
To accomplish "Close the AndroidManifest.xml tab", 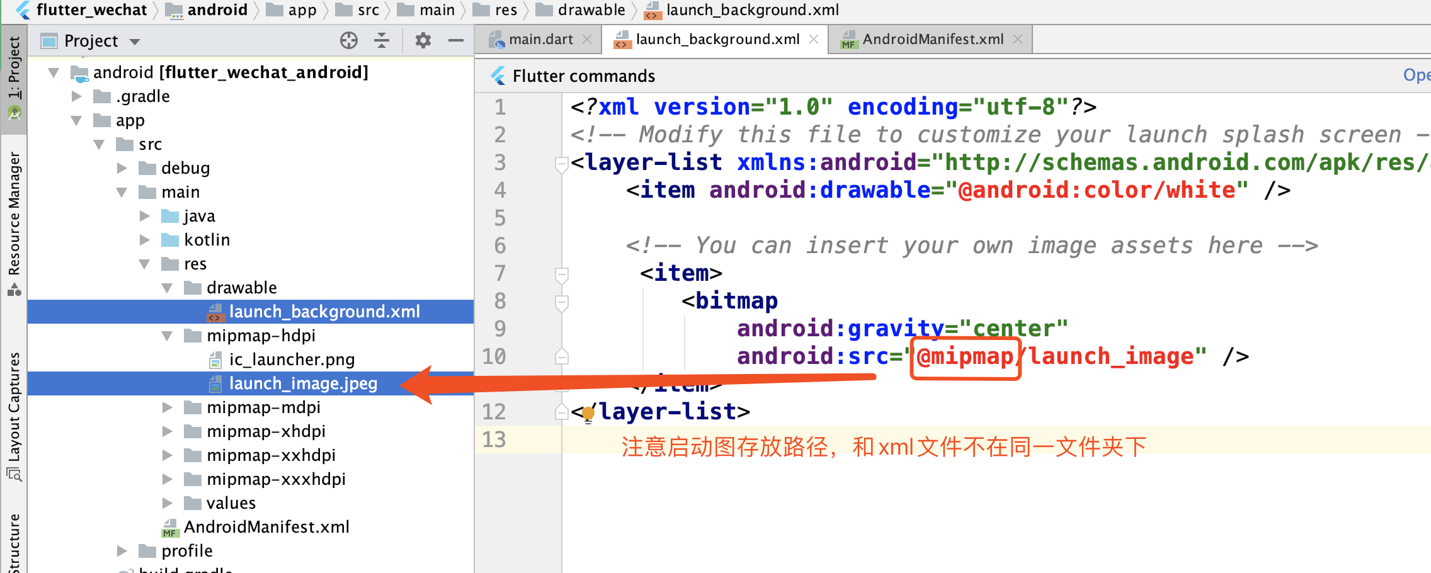I will point(1018,39).
